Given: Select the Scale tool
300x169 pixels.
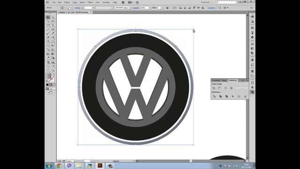Looking at the screenshot, I should pos(53,41).
